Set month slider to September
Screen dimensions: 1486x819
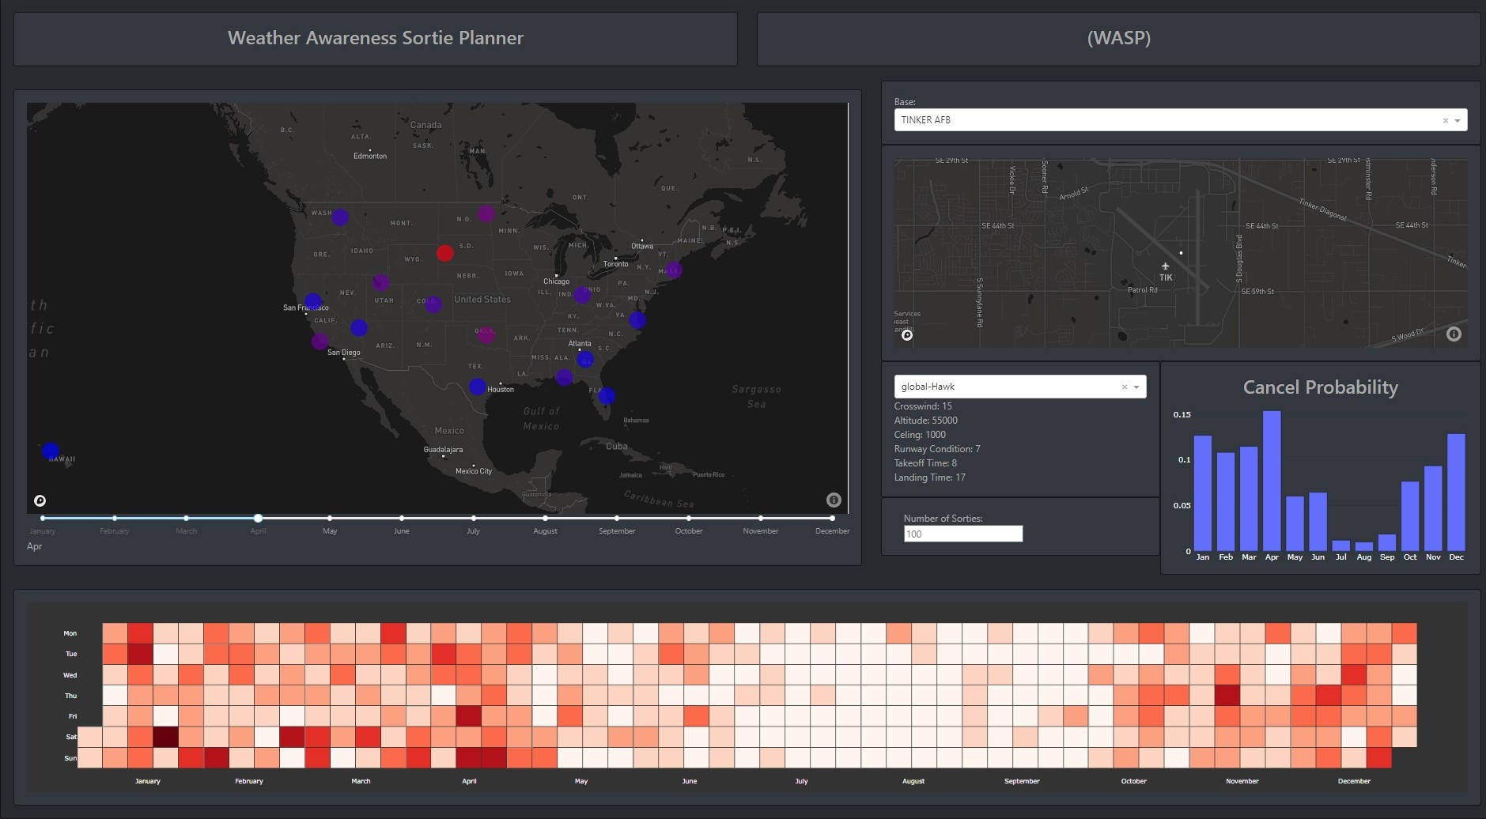[x=617, y=519]
